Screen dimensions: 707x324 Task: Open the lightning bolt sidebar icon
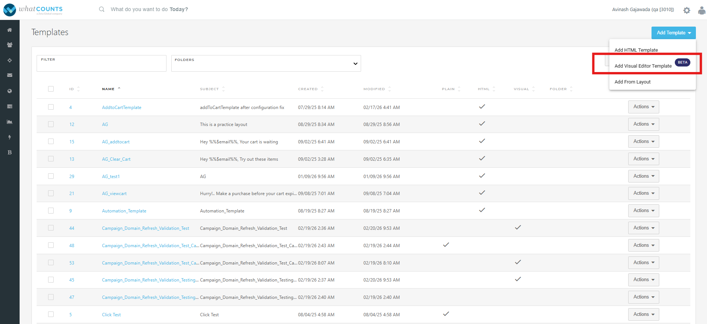click(10, 137)
